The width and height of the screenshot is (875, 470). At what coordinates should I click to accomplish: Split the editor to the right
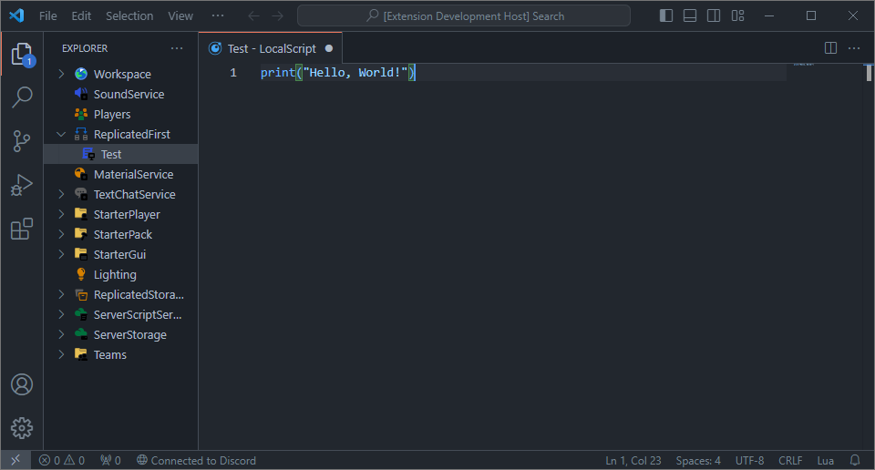tap(830, 48)
